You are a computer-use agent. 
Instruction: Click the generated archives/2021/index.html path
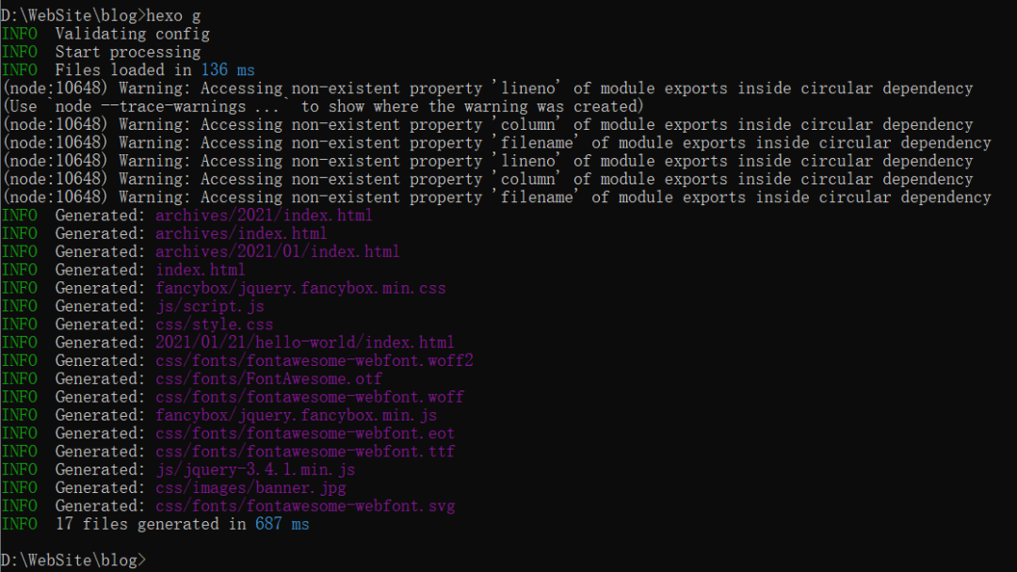coord(264,215)
